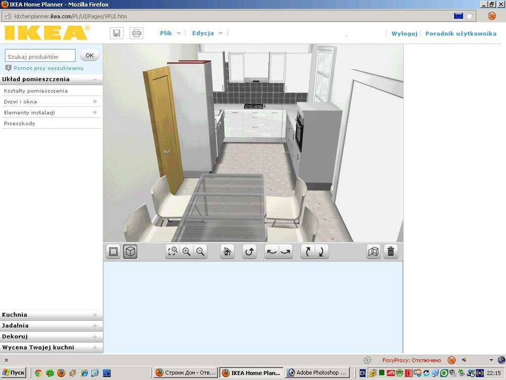Open the Edycja dropdown menu
The width and height of the screenshot is (506, 380).
point(206,33)
